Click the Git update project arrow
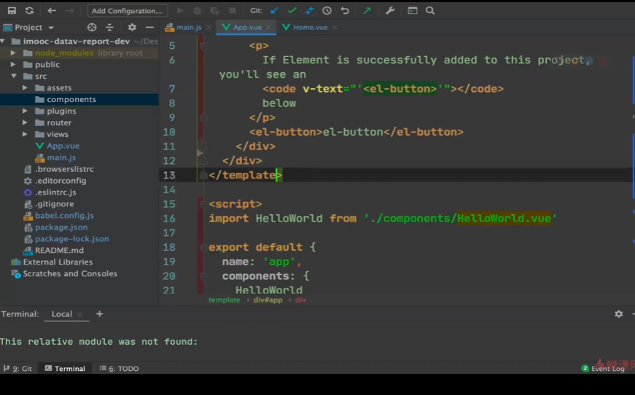The height and width of the screenshot is (395, 635). (274, 11)
